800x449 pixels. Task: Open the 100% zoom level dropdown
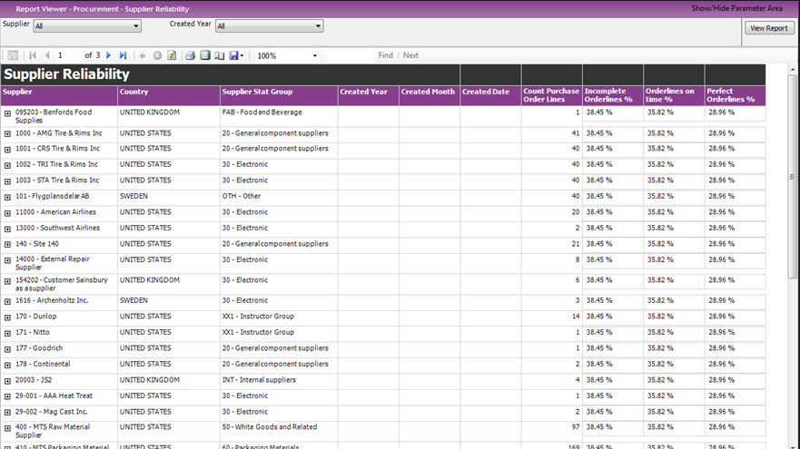[315, 55]
